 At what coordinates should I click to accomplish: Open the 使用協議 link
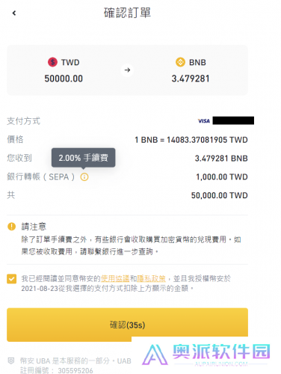115,278
